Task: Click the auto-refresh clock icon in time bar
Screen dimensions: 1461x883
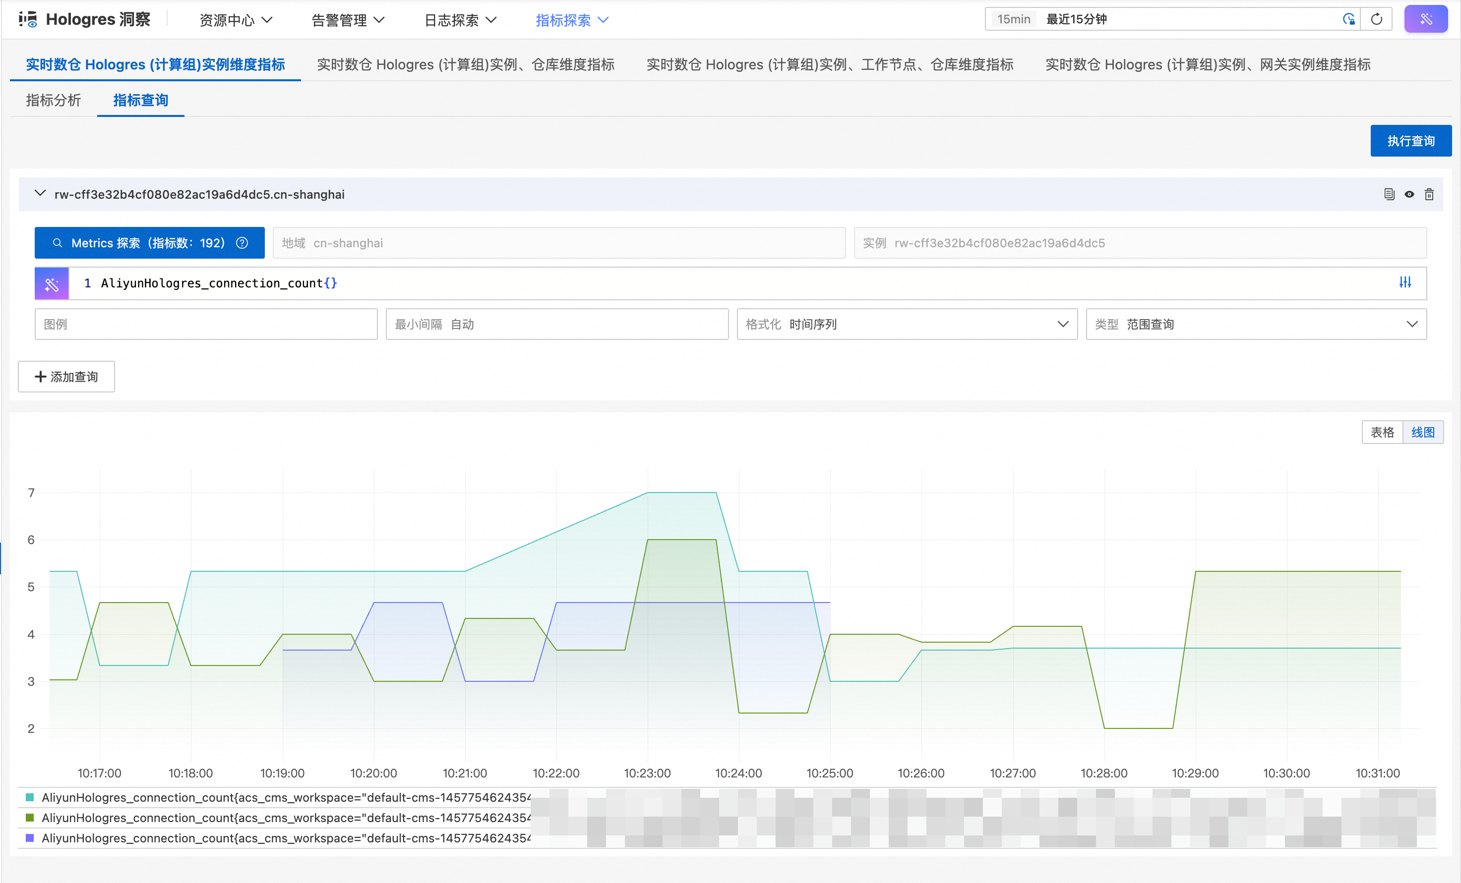Action: [1348, 19]
